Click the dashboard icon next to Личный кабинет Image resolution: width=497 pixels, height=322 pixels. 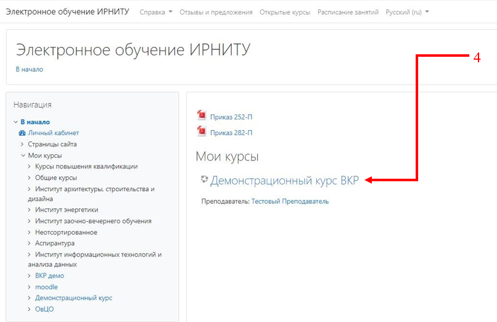(x=22, y=133)
